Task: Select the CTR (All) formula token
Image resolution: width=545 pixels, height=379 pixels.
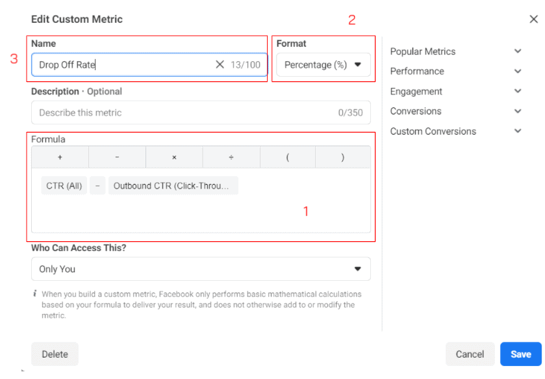Action: coord(64,186)
